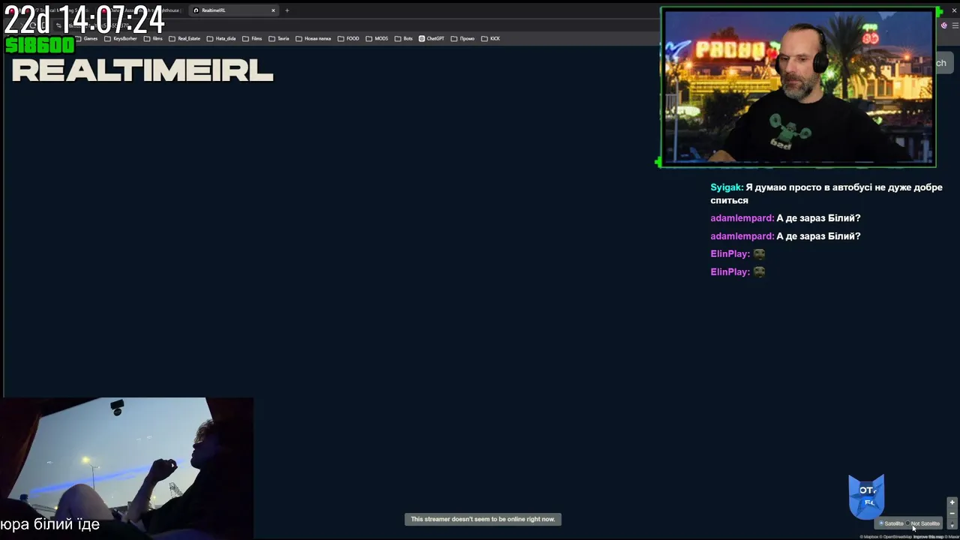The height and width of the screenshot is (540, 960).
Task: Expand the Bots bookmark folder
Action: tap(403, 38)
